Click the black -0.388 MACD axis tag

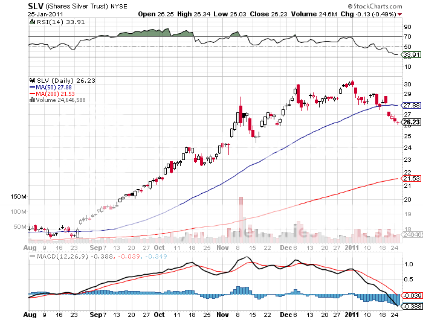tap(412, 306)
